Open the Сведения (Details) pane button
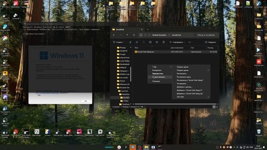This screenshot has height=150, width=267. point(210,42)
